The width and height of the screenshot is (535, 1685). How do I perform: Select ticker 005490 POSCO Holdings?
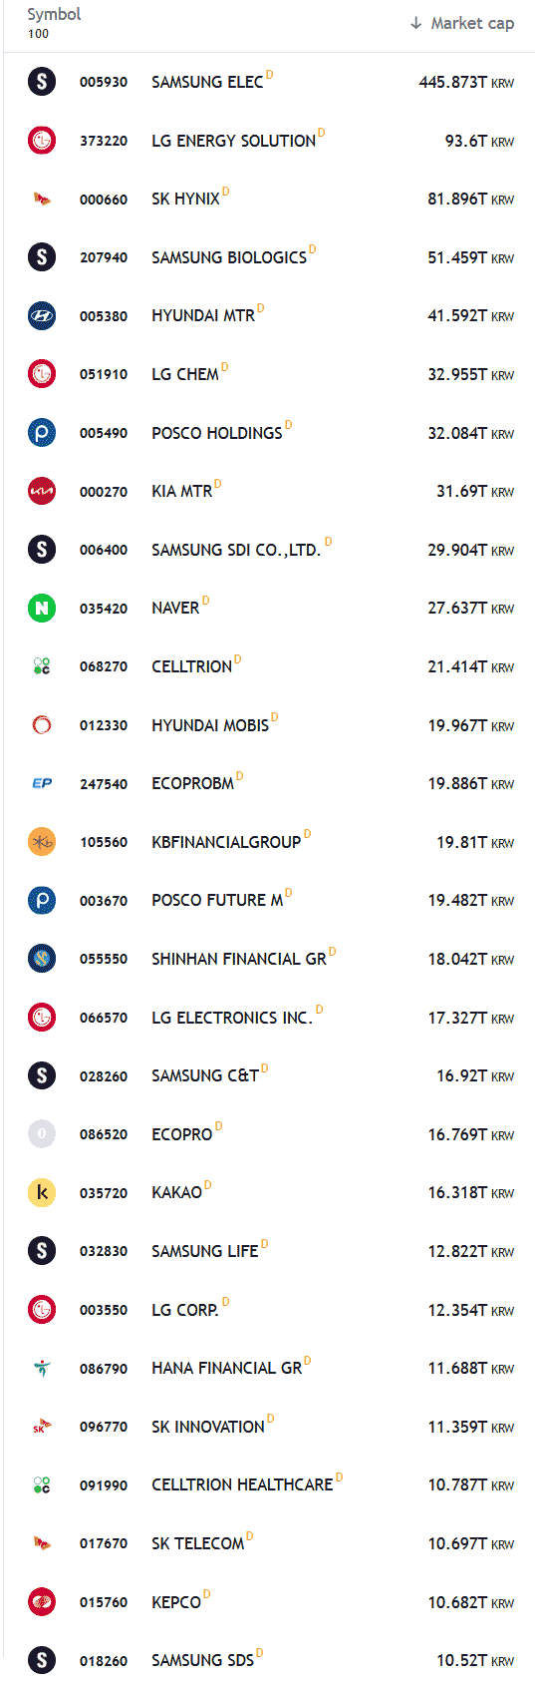point(104,433)
